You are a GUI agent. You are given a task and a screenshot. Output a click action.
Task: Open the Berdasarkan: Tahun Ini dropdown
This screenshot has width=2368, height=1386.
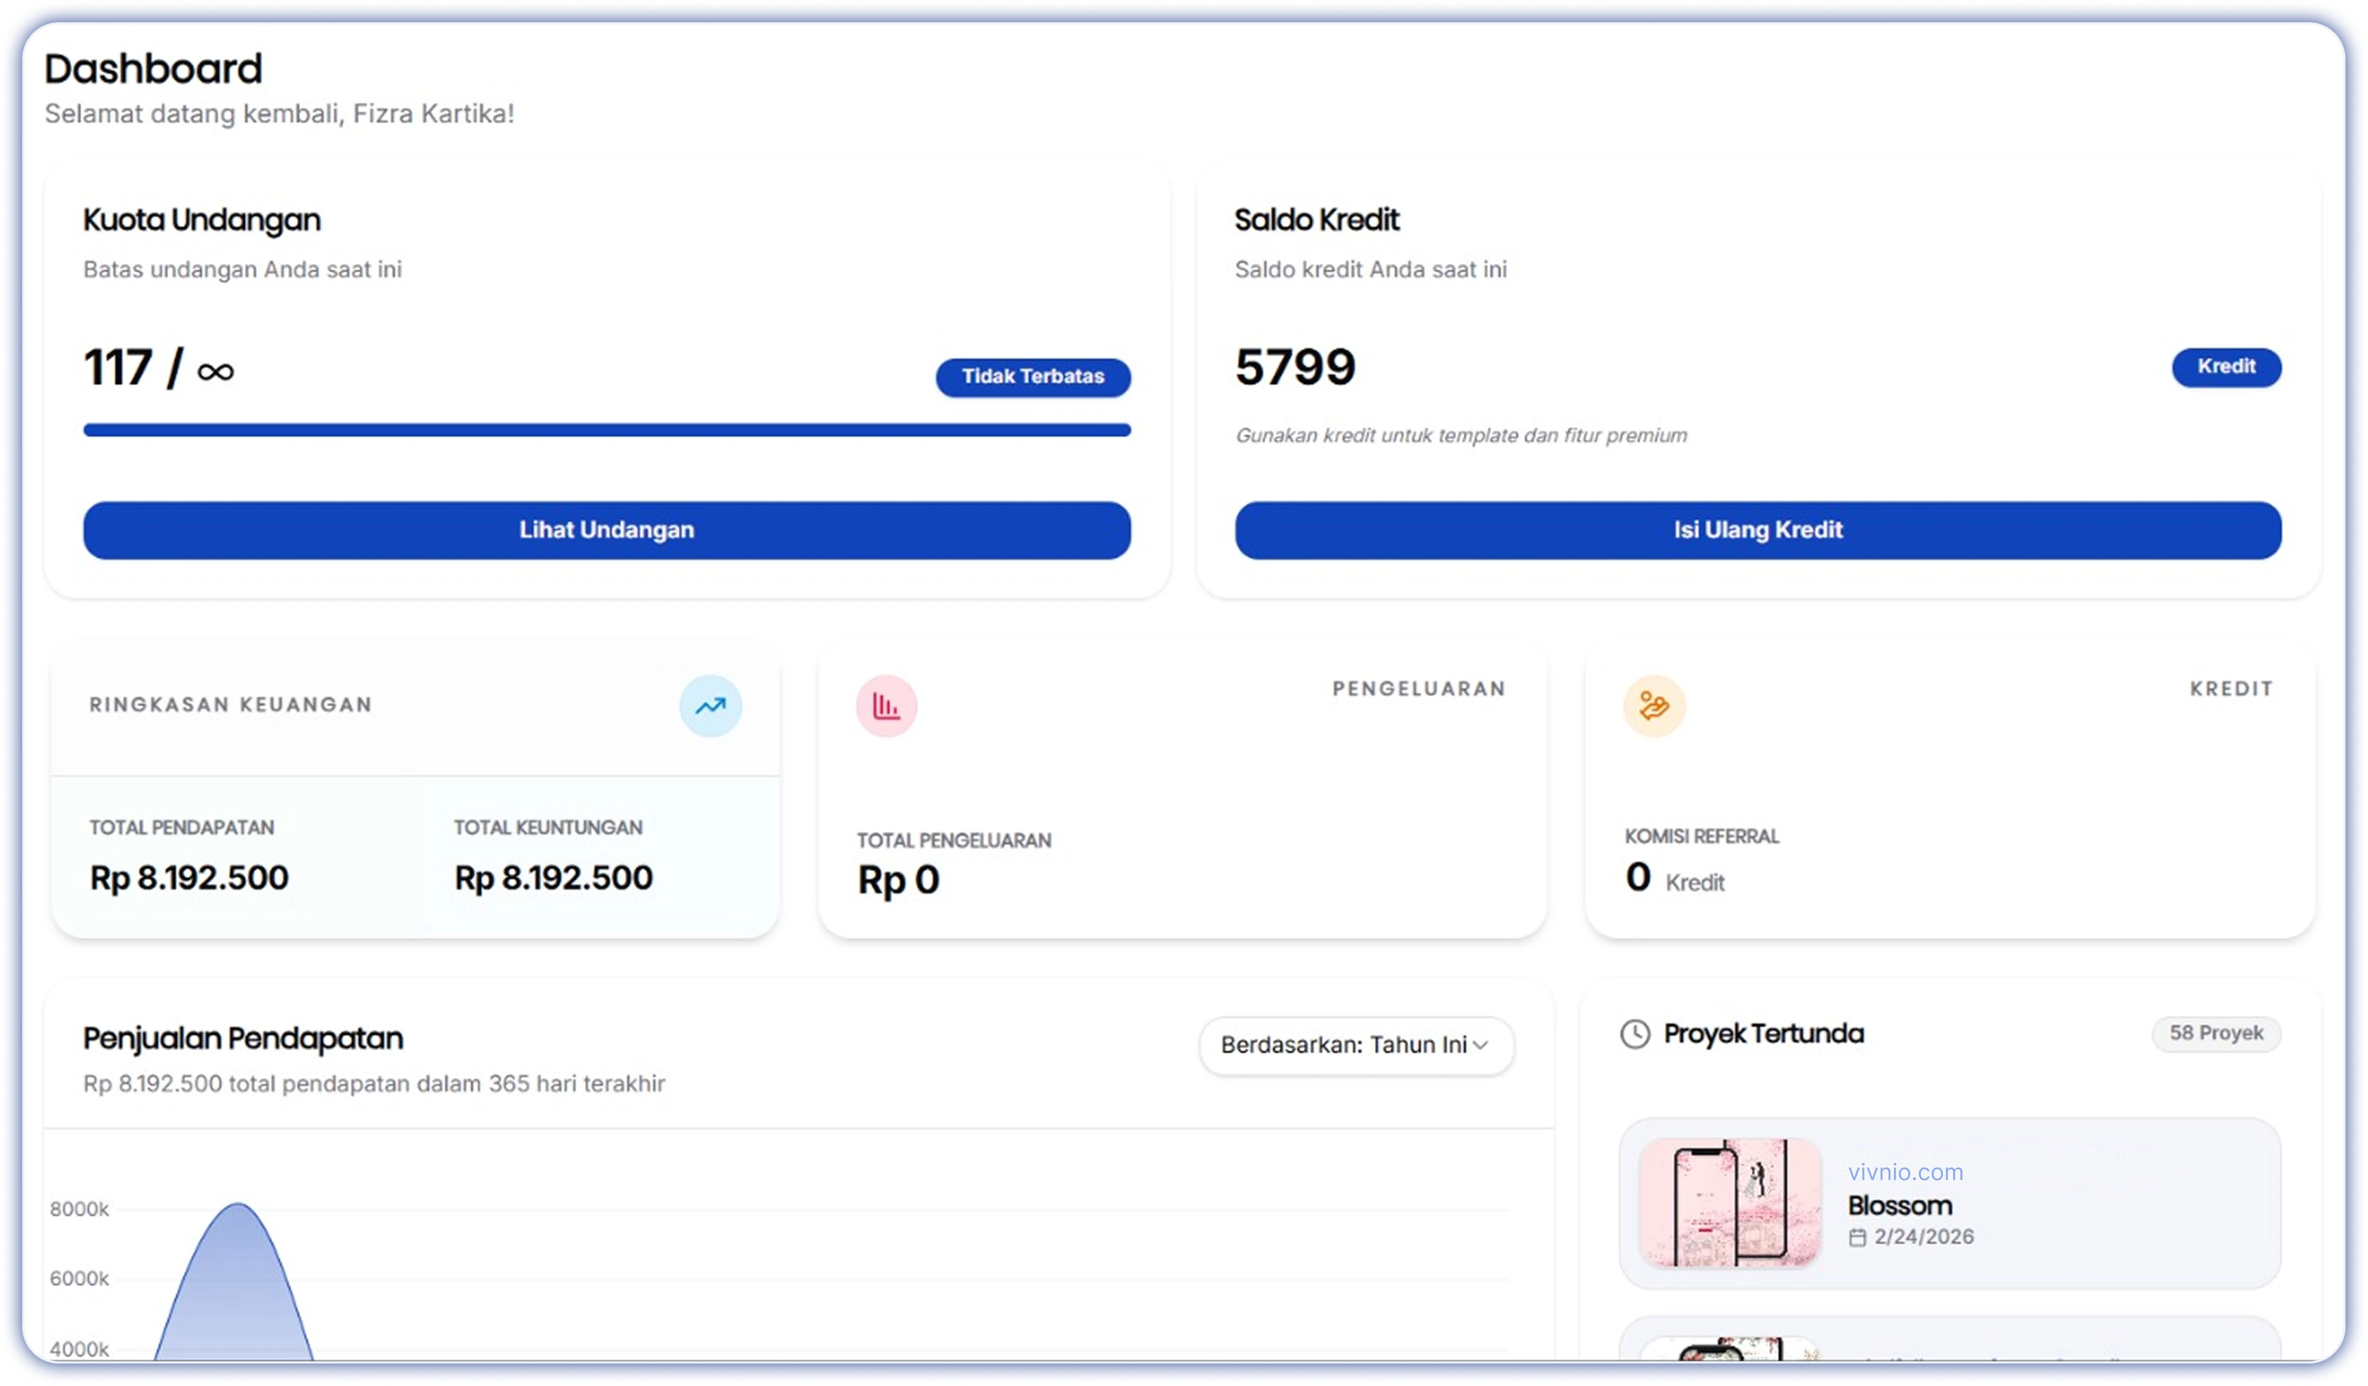point(1355,1045)
